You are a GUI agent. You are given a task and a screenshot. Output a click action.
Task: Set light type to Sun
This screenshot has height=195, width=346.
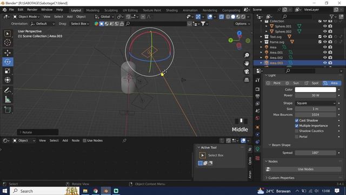click(294, 83)
